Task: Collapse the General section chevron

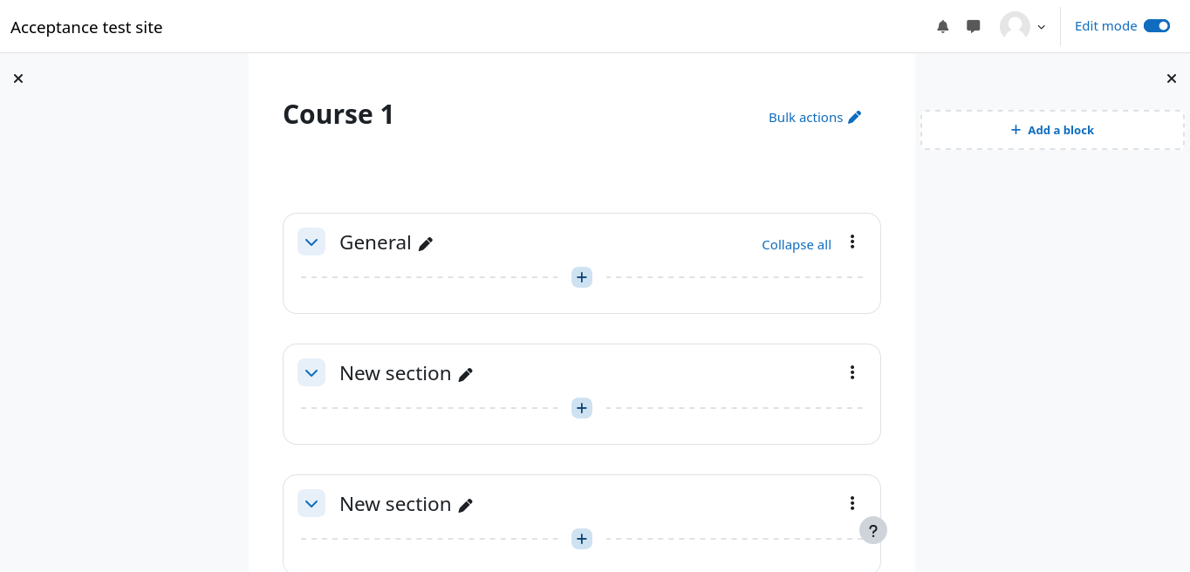Action: (x=311, y=242)
